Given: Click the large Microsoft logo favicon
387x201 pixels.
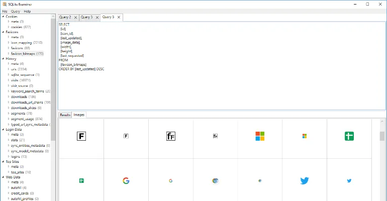Looking at the screenshot, I should [x=260, y=136].
